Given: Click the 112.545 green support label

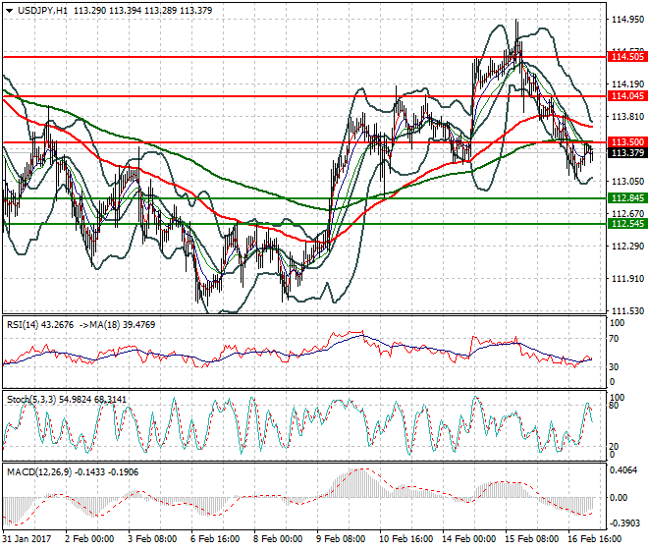Looking at the screenshot, I should coord(627,224).
